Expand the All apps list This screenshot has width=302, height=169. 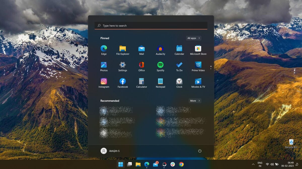click(x=194, y=38)
